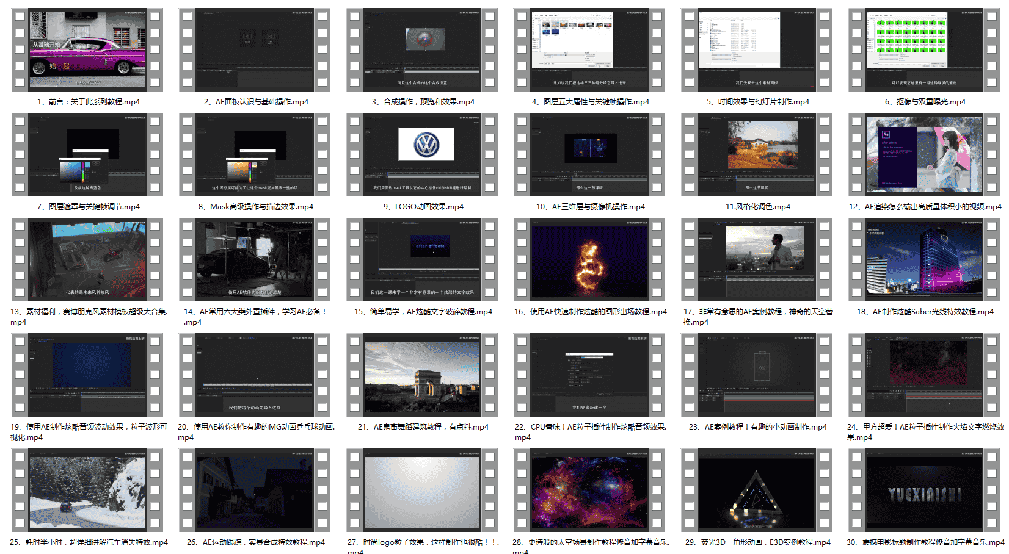Click filename text 1、前言：关于此系列教程.mp4

[x=89, y=102]
